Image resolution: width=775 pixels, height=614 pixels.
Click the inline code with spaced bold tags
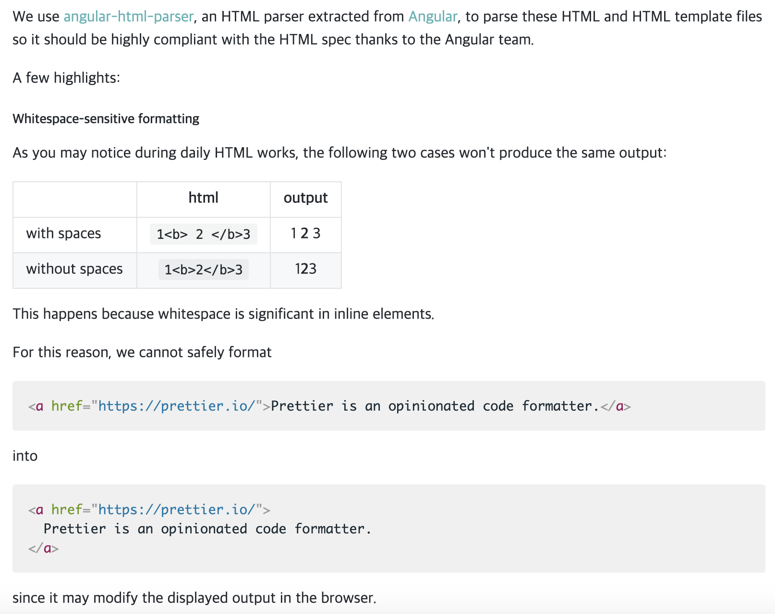point(203,234)
